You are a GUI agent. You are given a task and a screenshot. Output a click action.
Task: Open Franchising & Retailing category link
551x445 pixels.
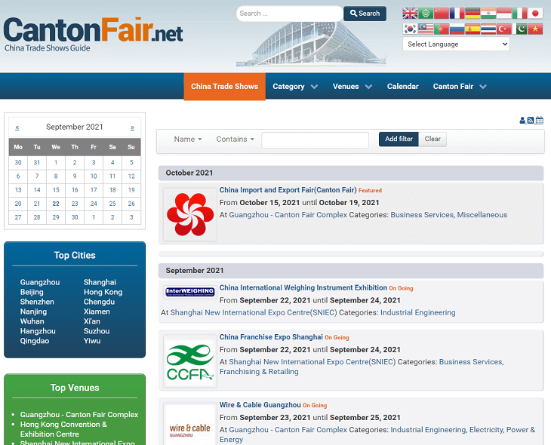[x=259, y=372]
